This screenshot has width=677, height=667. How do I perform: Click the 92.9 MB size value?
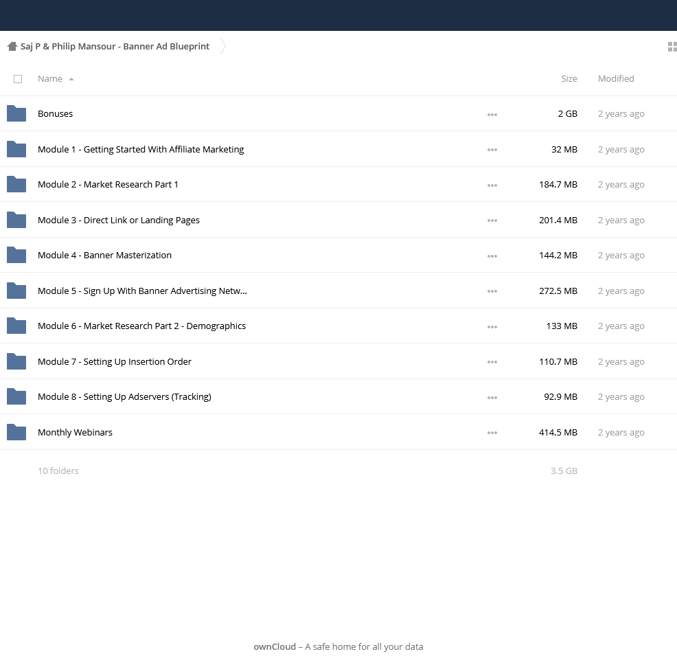pos(560,397)
